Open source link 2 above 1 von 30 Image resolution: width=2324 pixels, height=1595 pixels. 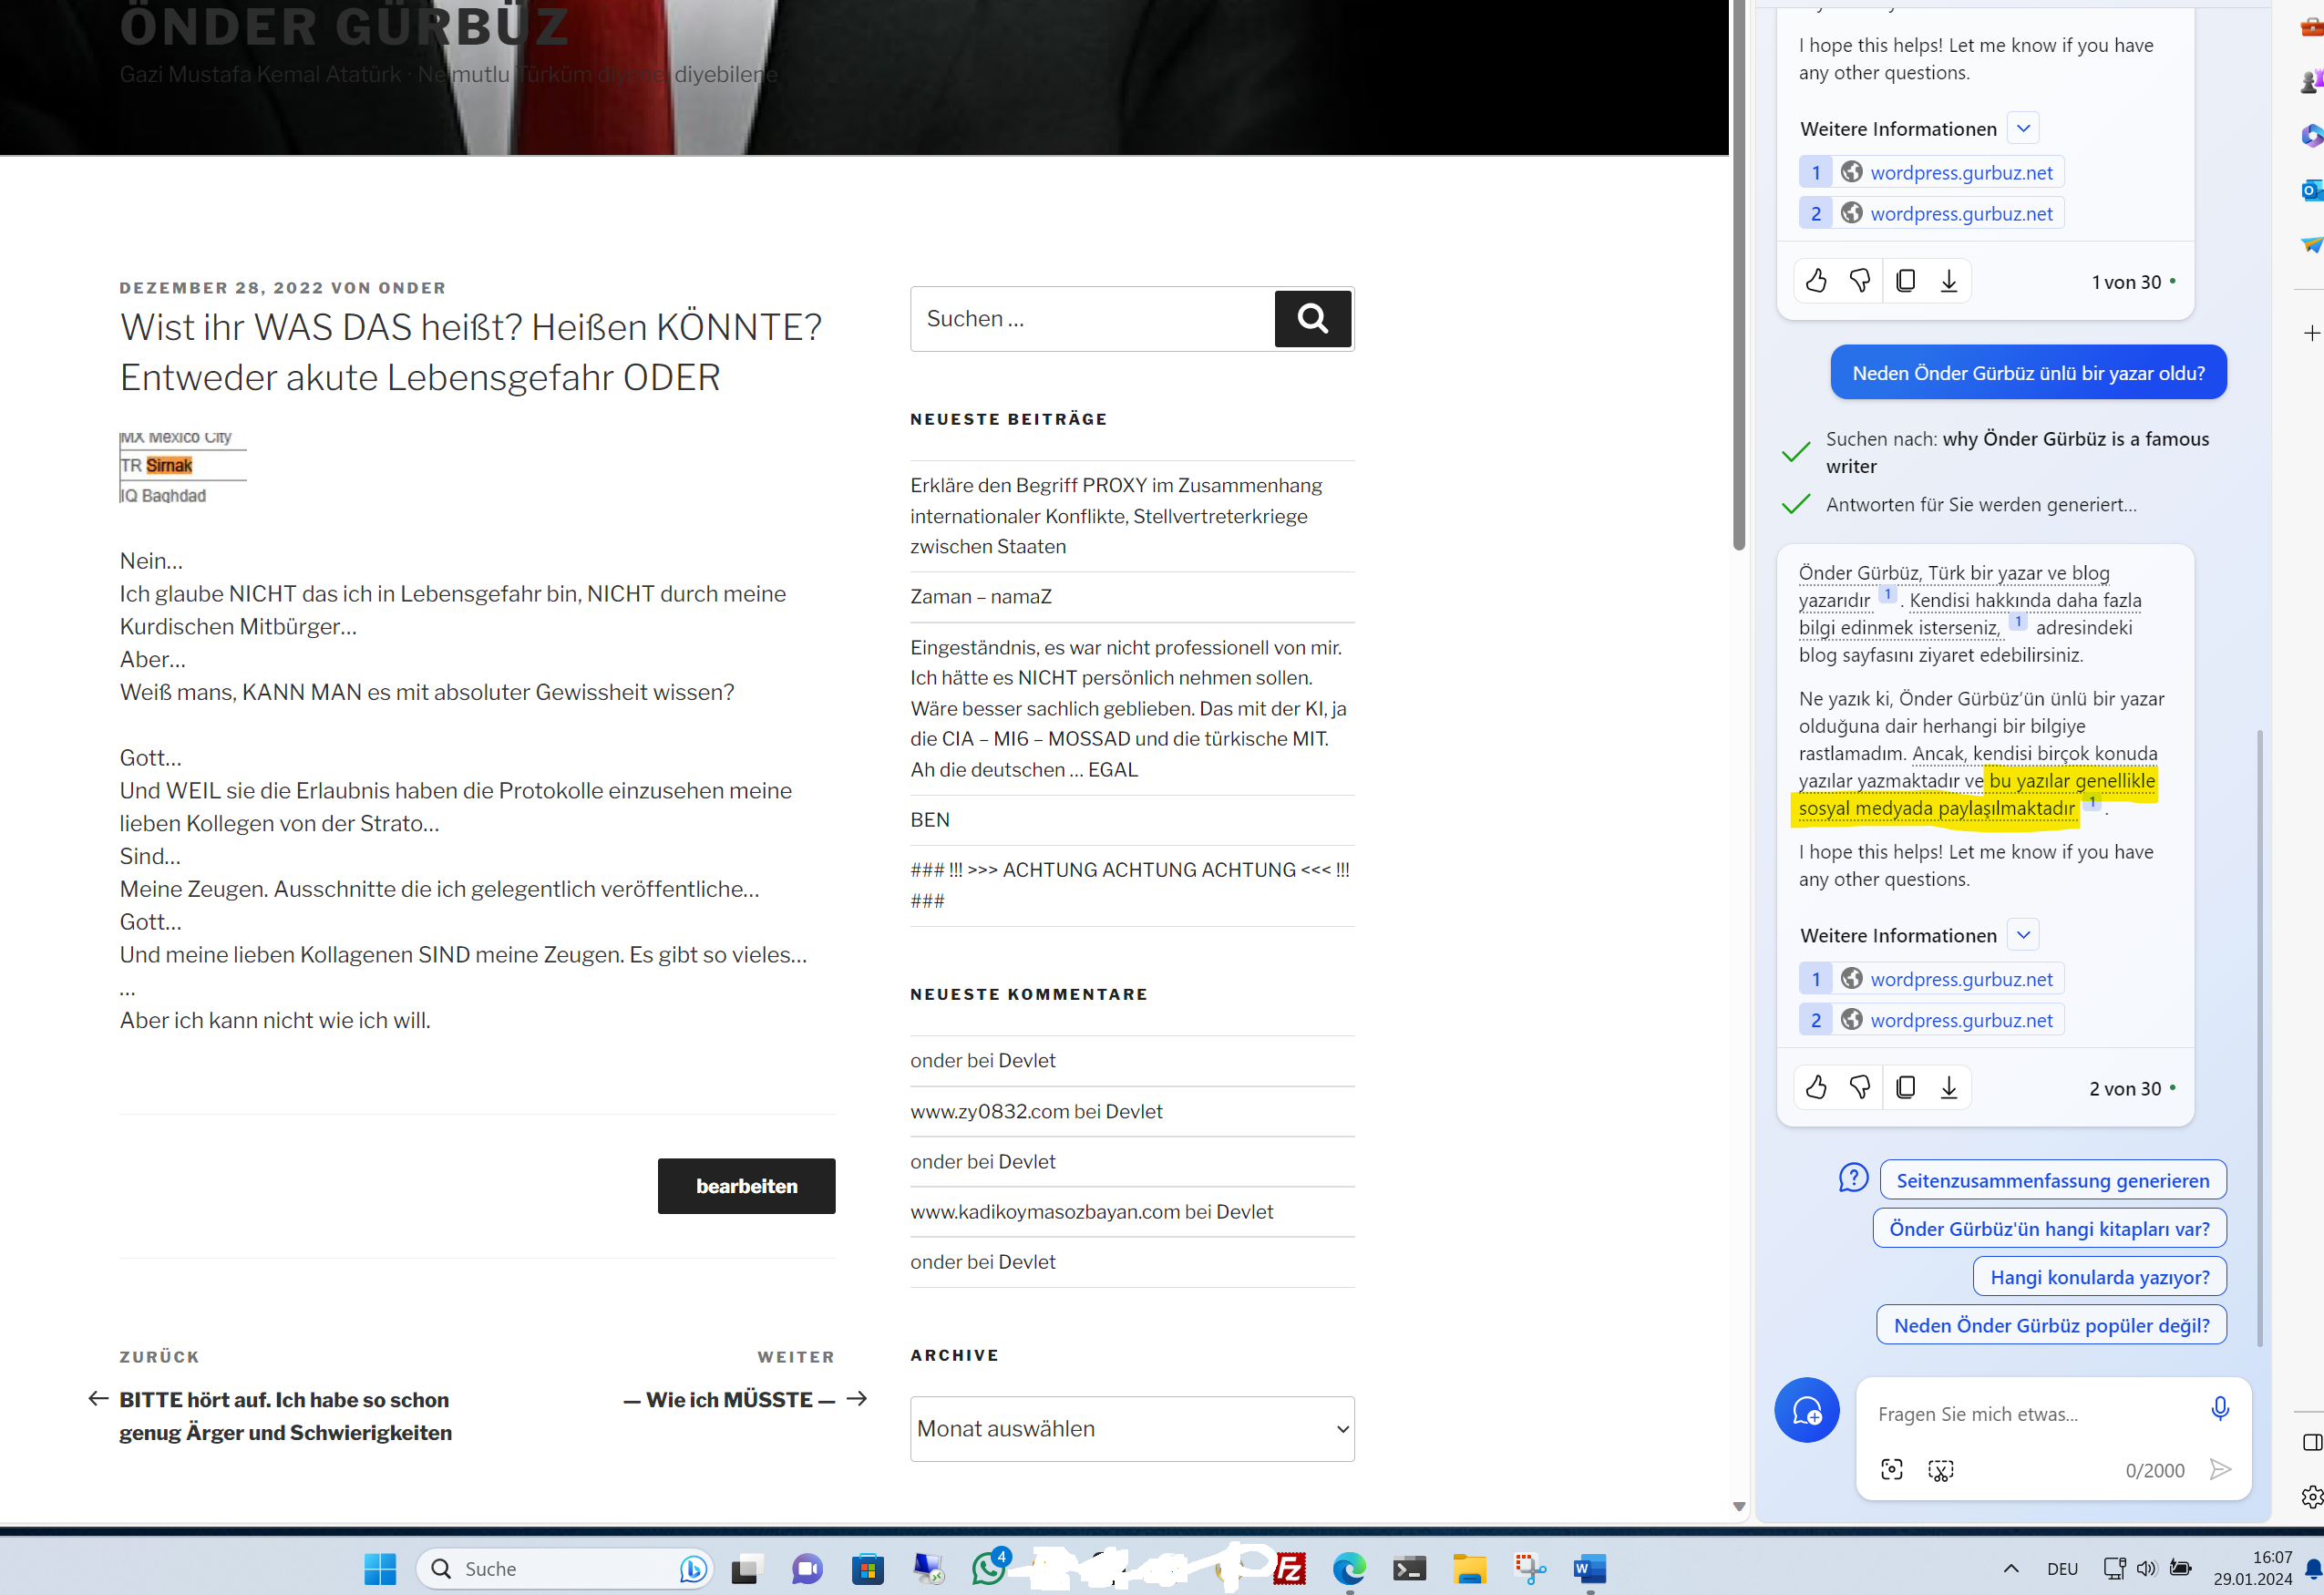click(1932, 213)
